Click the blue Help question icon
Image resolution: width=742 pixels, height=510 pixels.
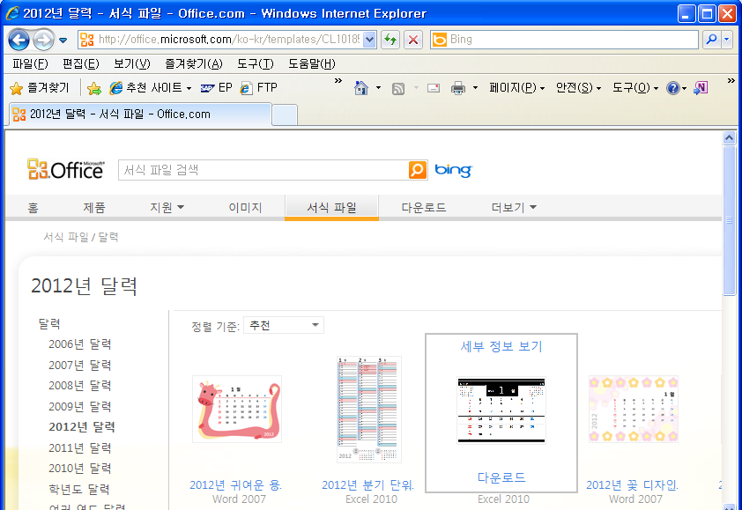673,88
